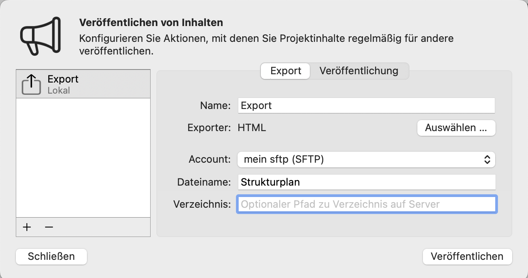Click the HTML exporter value text
Viewport: 528px width, 278px height.
coord(252,128)
